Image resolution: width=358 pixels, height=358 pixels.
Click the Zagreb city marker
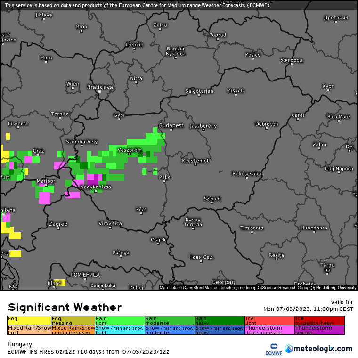click(58, 228)
